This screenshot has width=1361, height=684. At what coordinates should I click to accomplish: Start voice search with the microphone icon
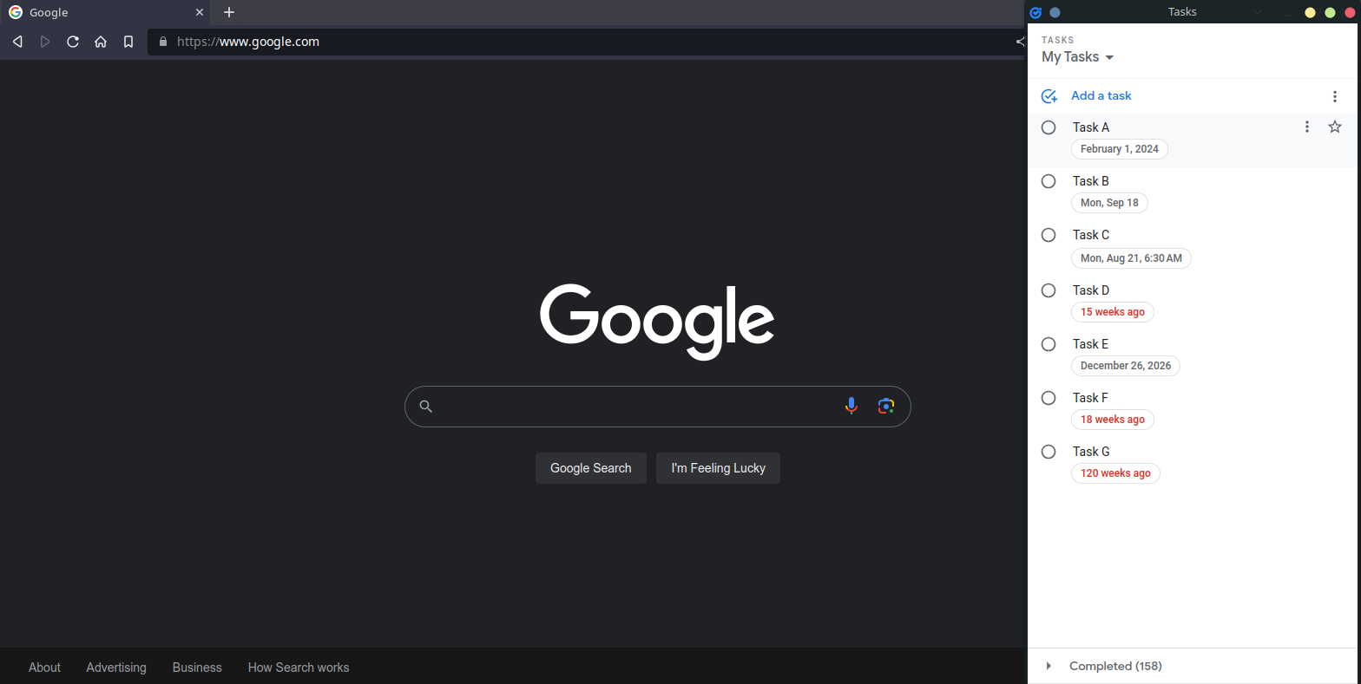click(x=851, y=406)
